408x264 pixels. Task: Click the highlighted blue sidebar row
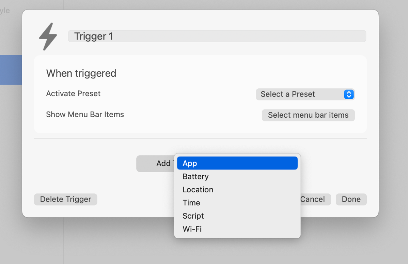[x=11, y=70]
